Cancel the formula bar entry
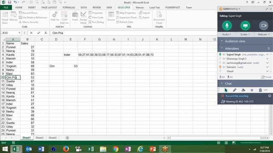Viewport: 273px width, 153px height. (x=31, y=33)
